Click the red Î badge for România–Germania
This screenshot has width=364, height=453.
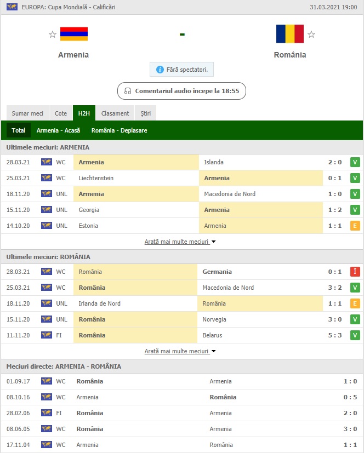[x=355, y=272]
